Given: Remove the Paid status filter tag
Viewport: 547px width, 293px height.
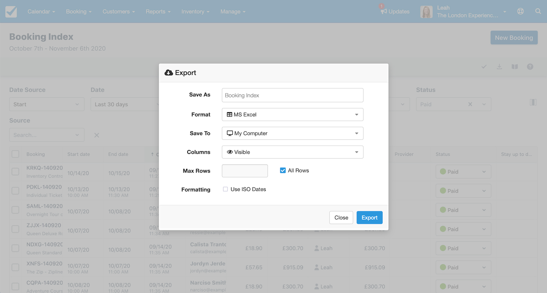Looking at the screenshot, I should point(470,104).
